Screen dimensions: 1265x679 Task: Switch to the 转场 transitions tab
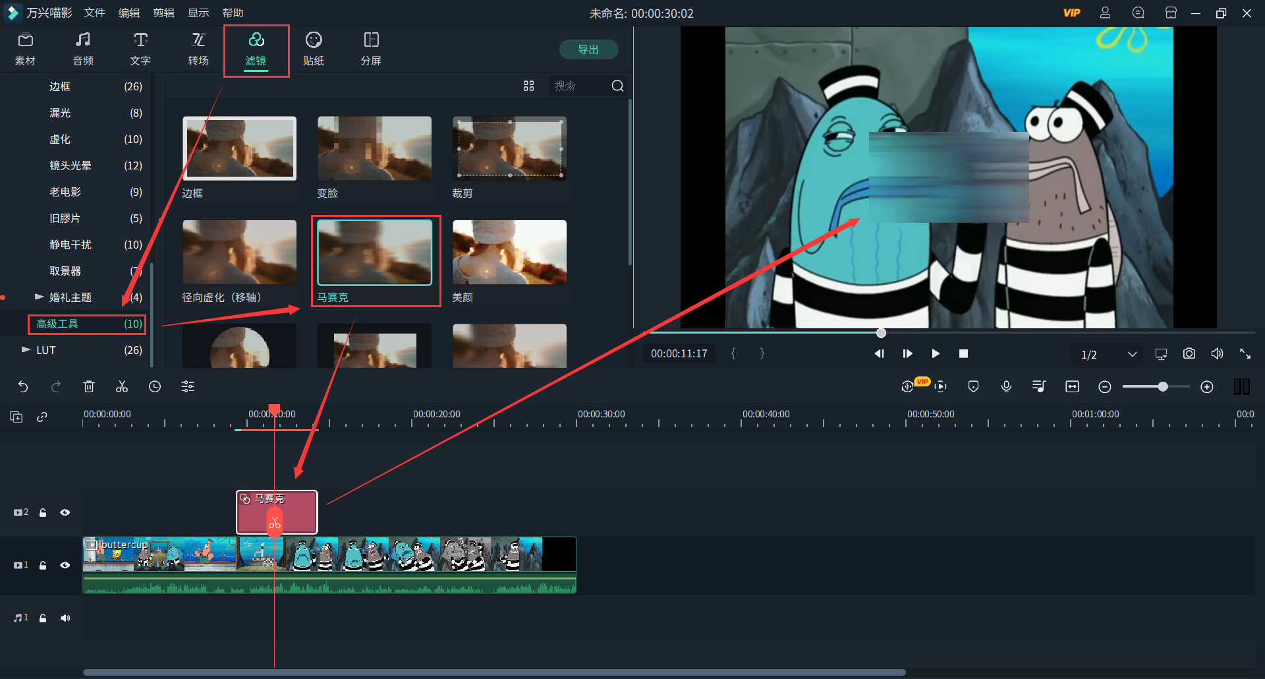click(198, 49)
